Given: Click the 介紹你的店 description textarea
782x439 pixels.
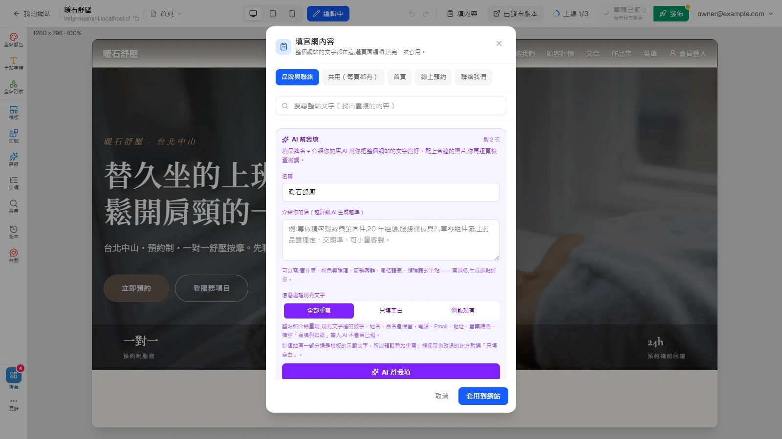Looking at the screenshot, I should [391, 240].
